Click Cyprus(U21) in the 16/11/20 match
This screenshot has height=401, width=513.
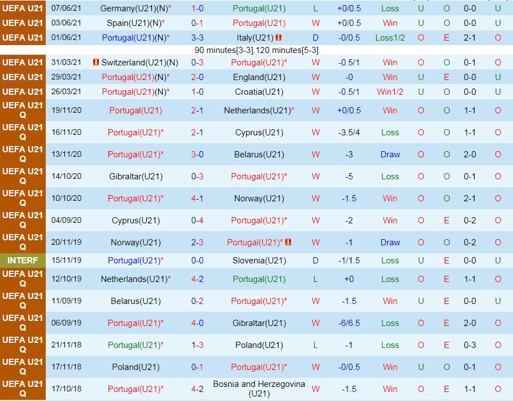click(x=259, y=133)
